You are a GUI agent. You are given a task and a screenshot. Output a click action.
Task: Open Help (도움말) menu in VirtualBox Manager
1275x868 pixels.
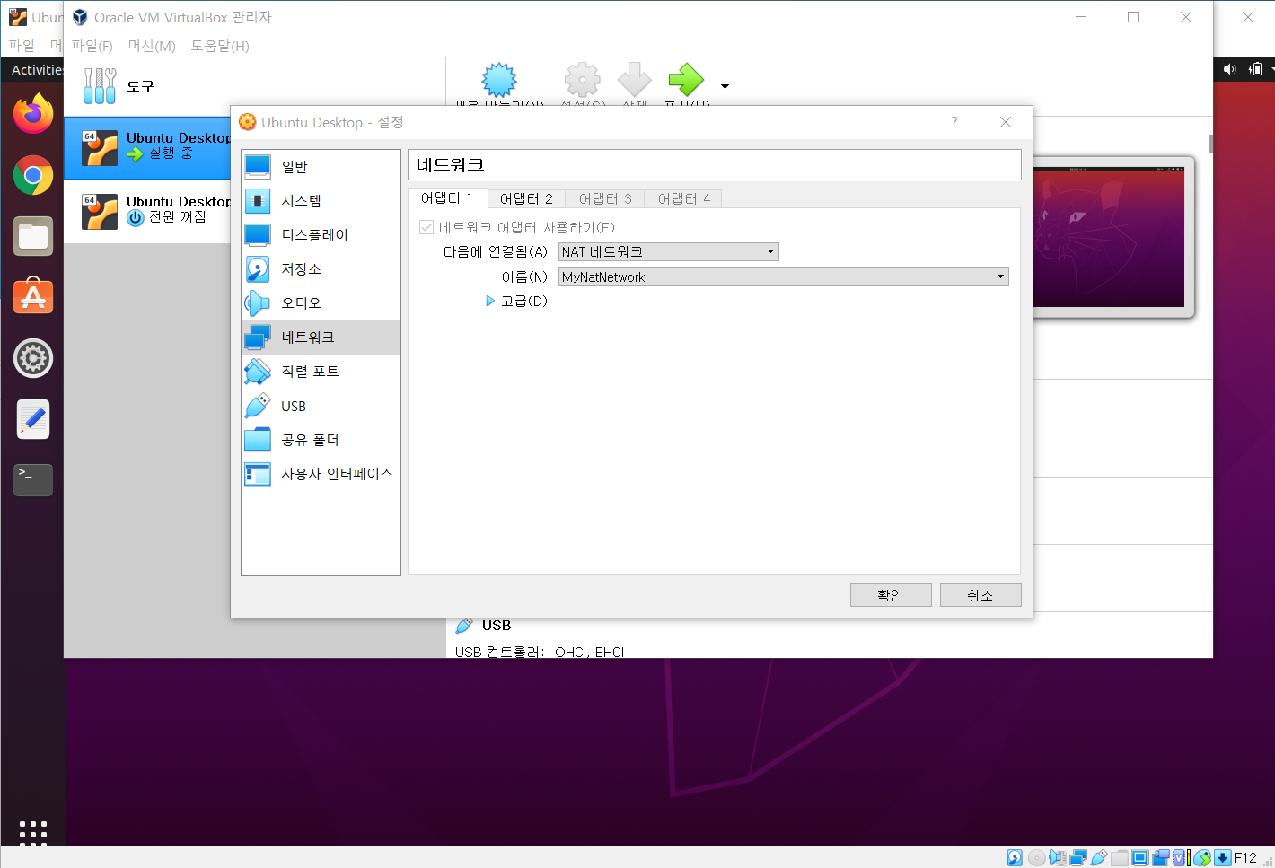[x=220, y=46]
